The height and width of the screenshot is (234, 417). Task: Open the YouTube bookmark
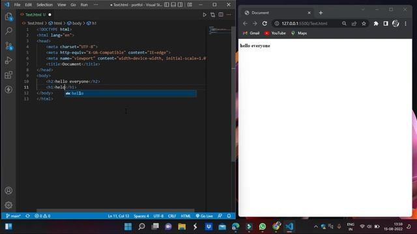275,33
